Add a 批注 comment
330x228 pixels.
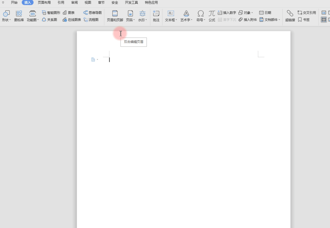[x=156, y=16]
